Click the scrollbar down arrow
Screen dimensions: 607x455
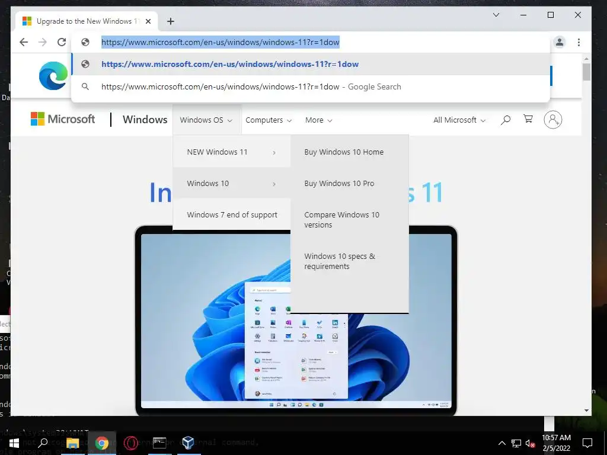point(586,410)
